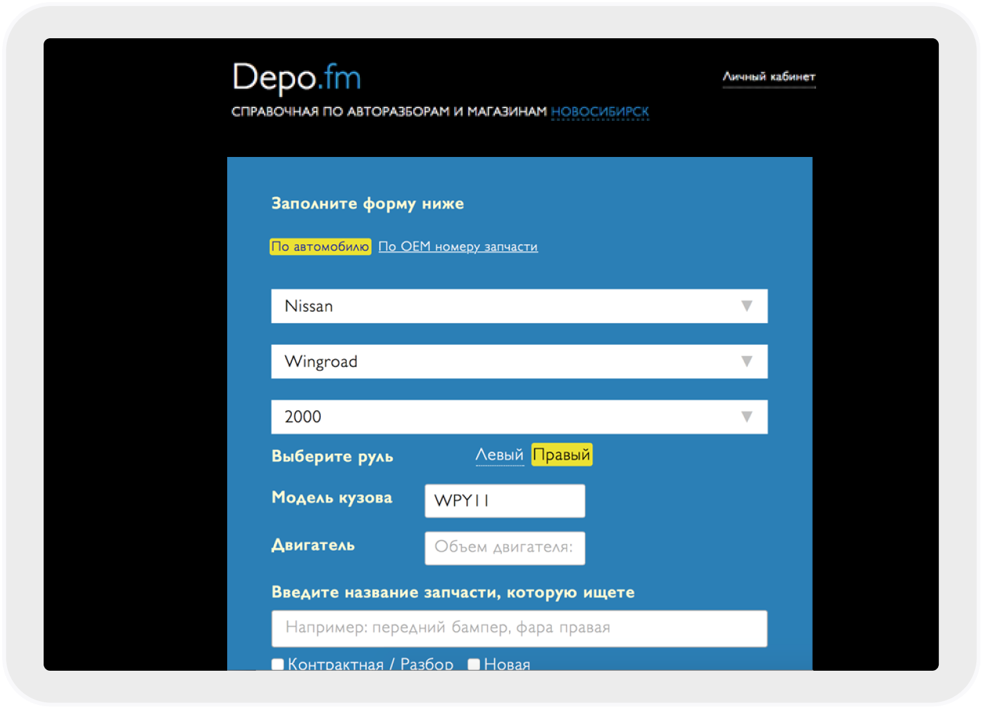Switch to По OEM номеру запчасти tab

pyautogui.click(x=458, y=247)
